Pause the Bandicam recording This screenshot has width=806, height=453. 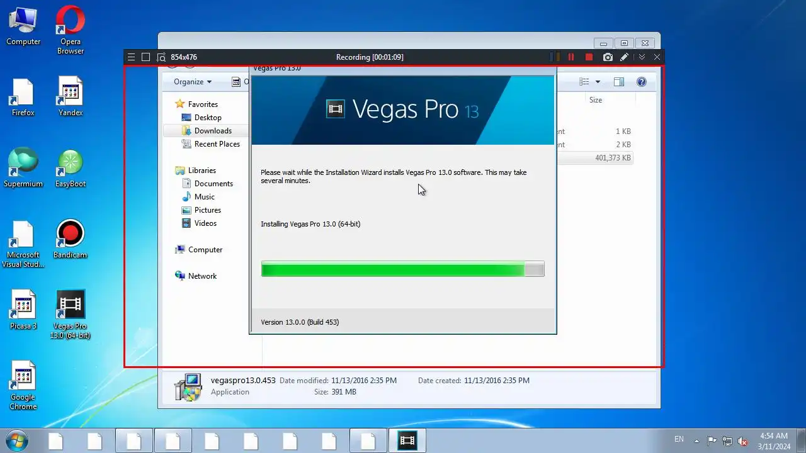click(571, 57)
